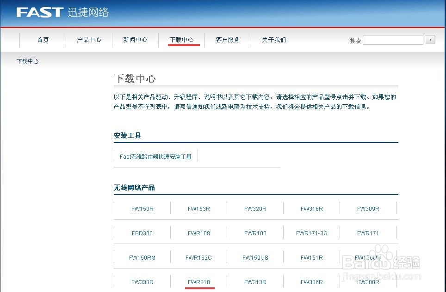Open the 产品中心 menu item
The width and height of the screenshot is (446, 292).
pyautogui.click(x=89, y=40)
